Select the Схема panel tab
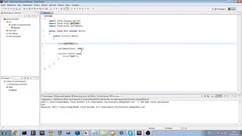 6,78
